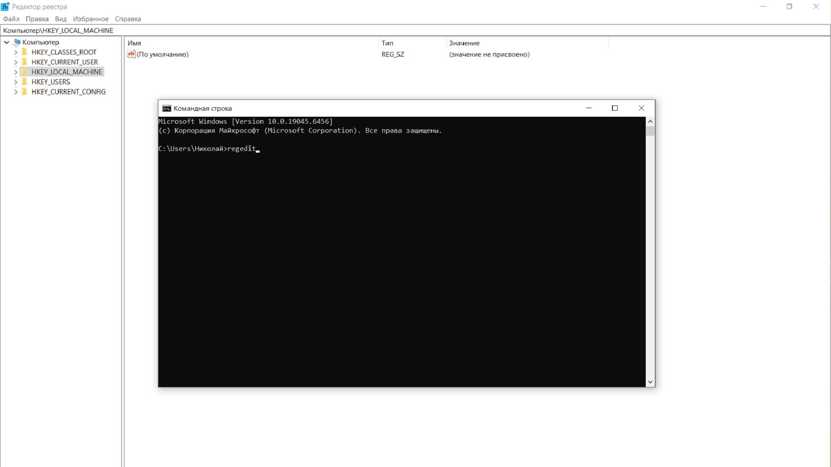The image size is (831, 467).
Task: Click the HKEY_USERS folder icon
Action: tap(25, 82)
